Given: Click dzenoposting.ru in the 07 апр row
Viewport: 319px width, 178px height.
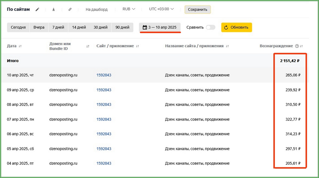Looking at the screenshot, I should (x=63, y=119).
